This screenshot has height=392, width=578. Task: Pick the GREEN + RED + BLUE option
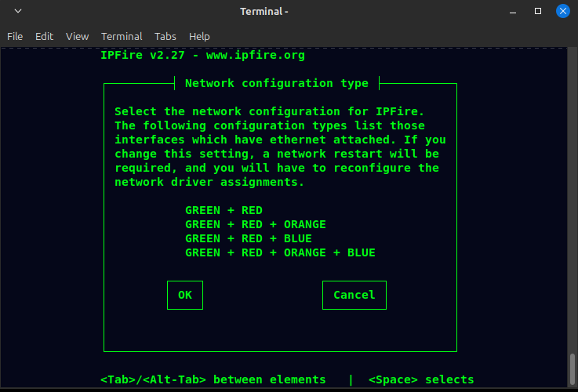pyautogui.click(x=248, y=238)
